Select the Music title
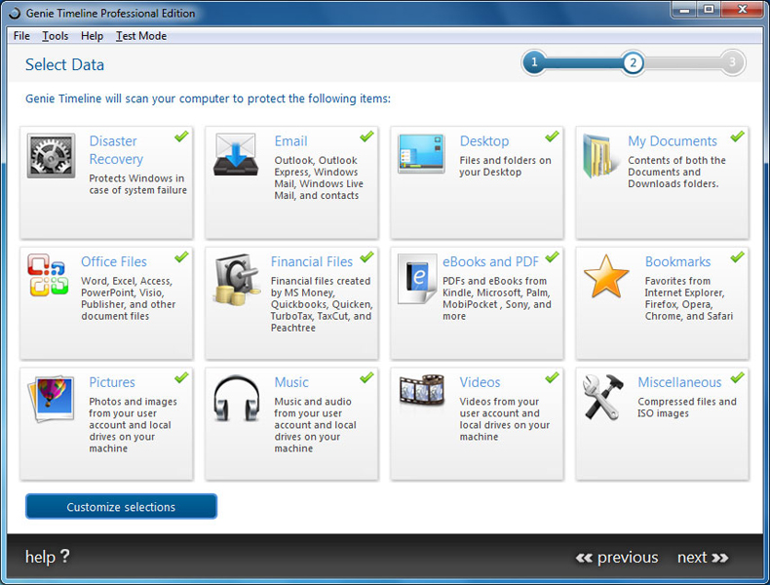The height and width of the screenshot is (585, 770). pyautogui.click(x=291, y=382)
